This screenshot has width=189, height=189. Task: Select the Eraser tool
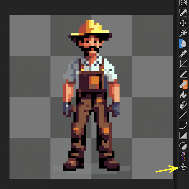coord(183,84)
